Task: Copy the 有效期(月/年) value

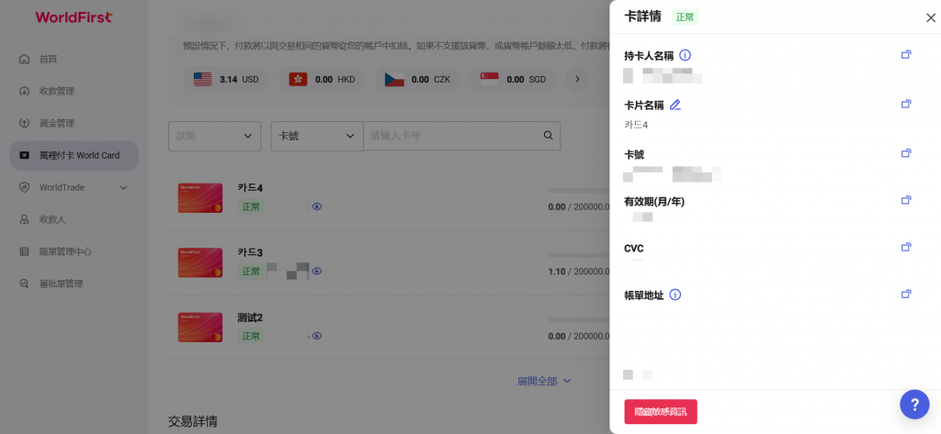Action: pos(906,200)
